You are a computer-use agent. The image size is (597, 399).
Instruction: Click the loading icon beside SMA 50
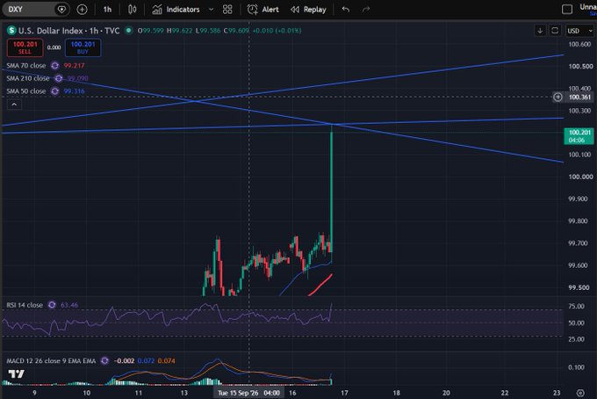pos(54,91)
